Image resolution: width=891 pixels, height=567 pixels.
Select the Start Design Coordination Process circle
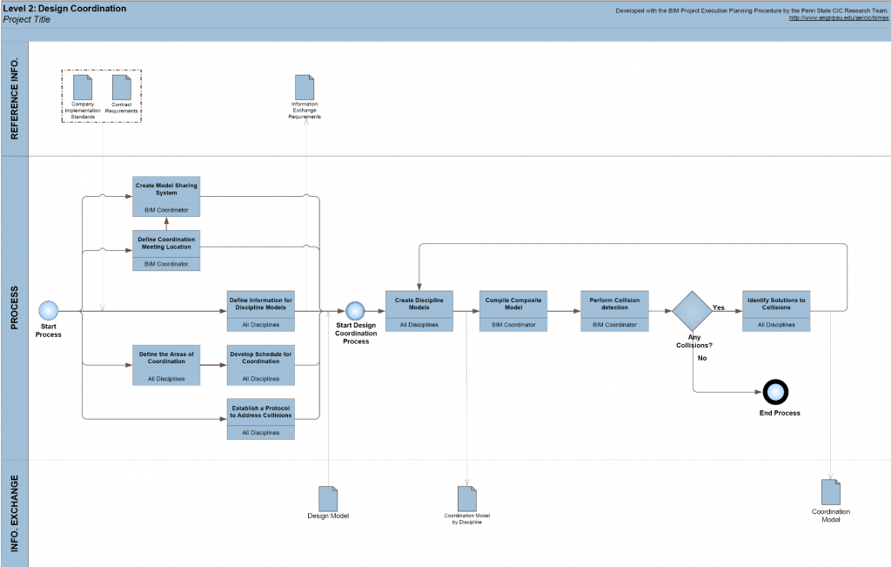point(354,311)
